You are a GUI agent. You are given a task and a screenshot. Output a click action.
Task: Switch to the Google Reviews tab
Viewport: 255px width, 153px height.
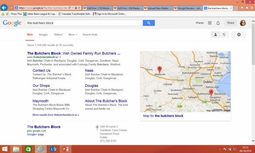click(188, 8)
